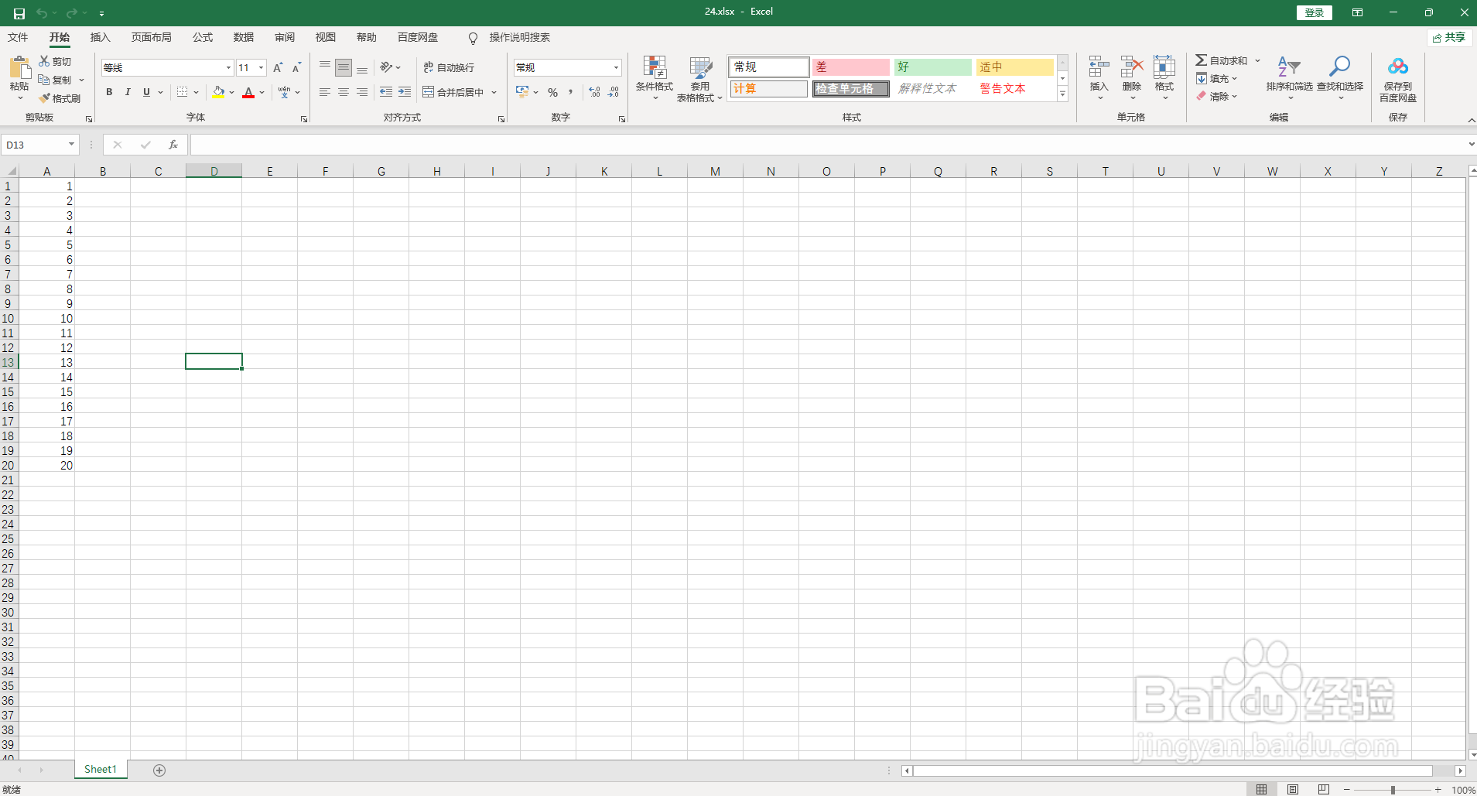This screenshot has width=1477, height=796.
Task: Toggle center horizontal alignment
Action: [343, 92]
